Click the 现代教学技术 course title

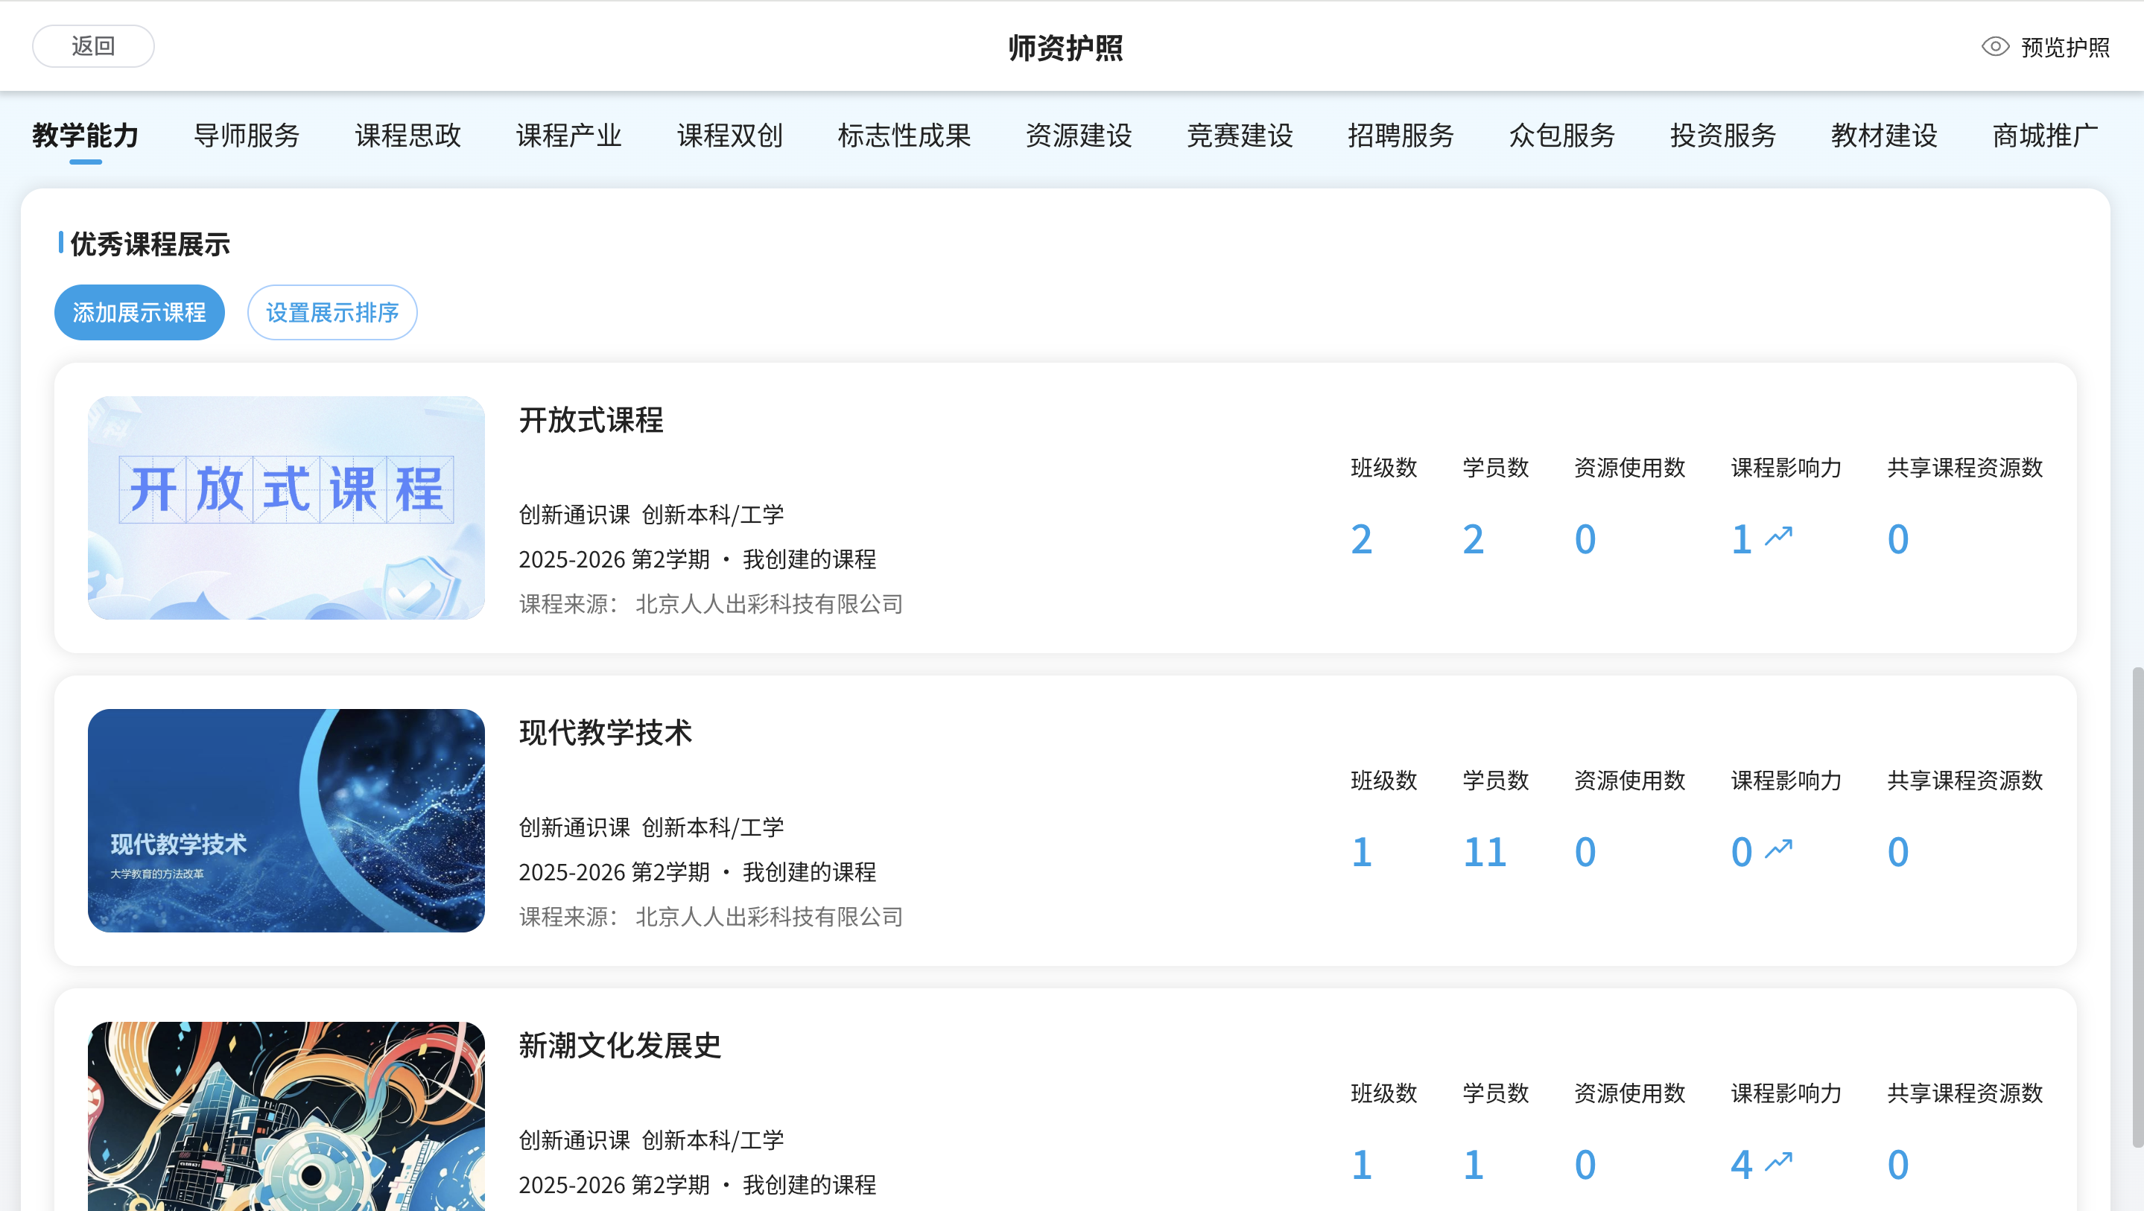(606, 732)
